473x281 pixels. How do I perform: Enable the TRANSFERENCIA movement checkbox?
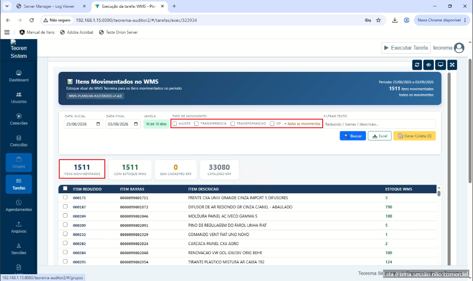[196, 124]
